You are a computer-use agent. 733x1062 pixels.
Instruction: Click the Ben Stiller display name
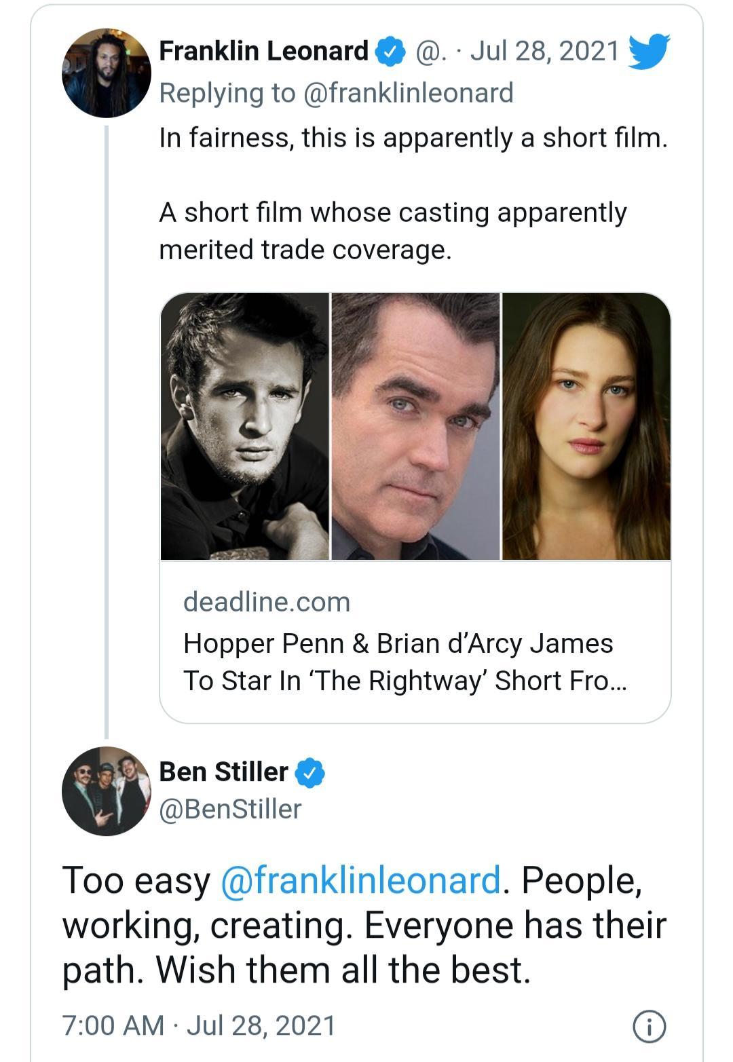point(223,772)
